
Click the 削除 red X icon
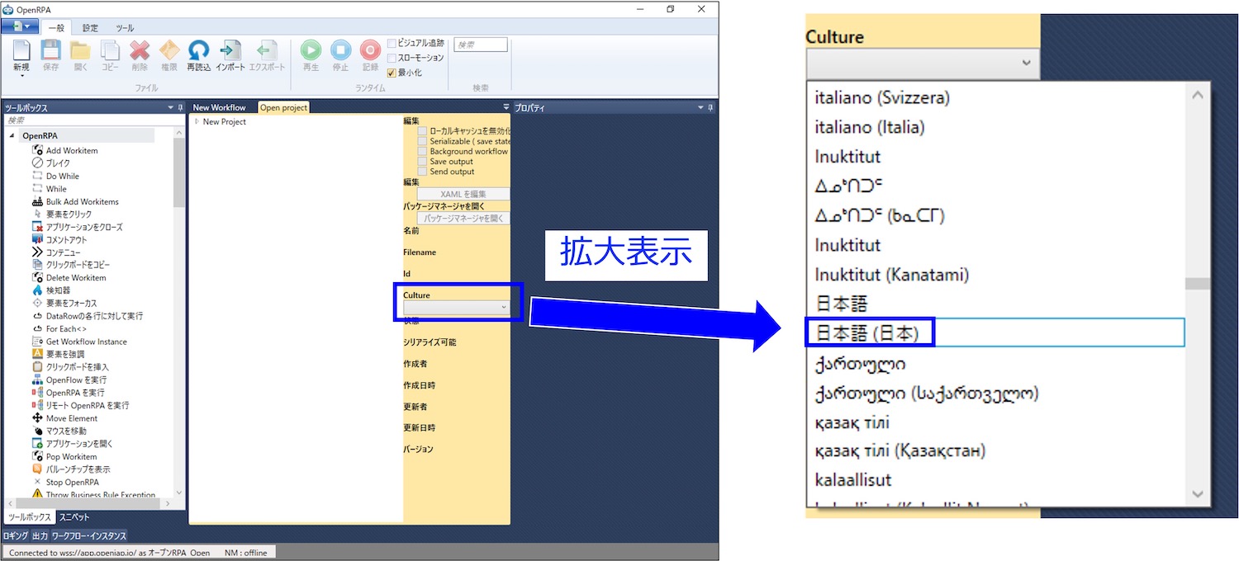coord(140,50)
